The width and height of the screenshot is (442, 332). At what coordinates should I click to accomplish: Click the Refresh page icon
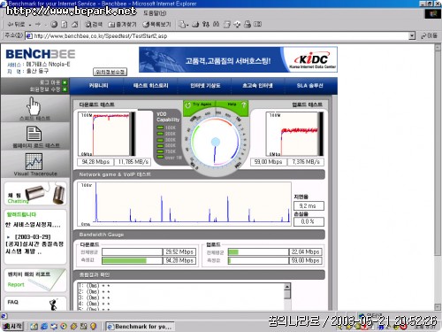65,25
